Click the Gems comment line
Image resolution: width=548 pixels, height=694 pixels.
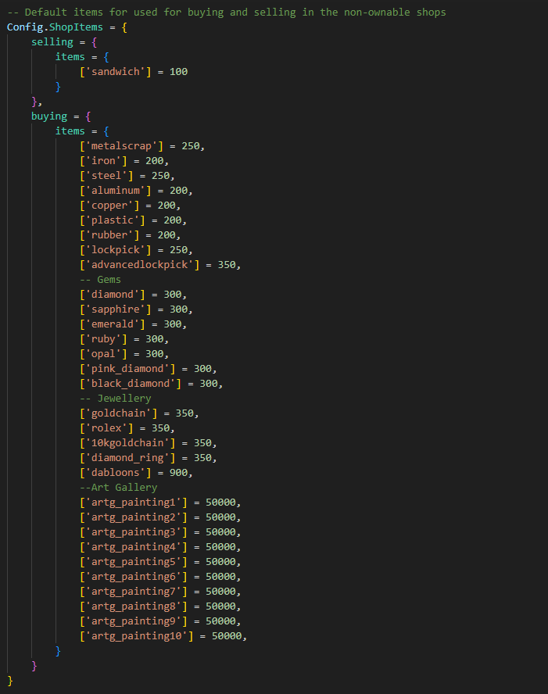point(100,280)
